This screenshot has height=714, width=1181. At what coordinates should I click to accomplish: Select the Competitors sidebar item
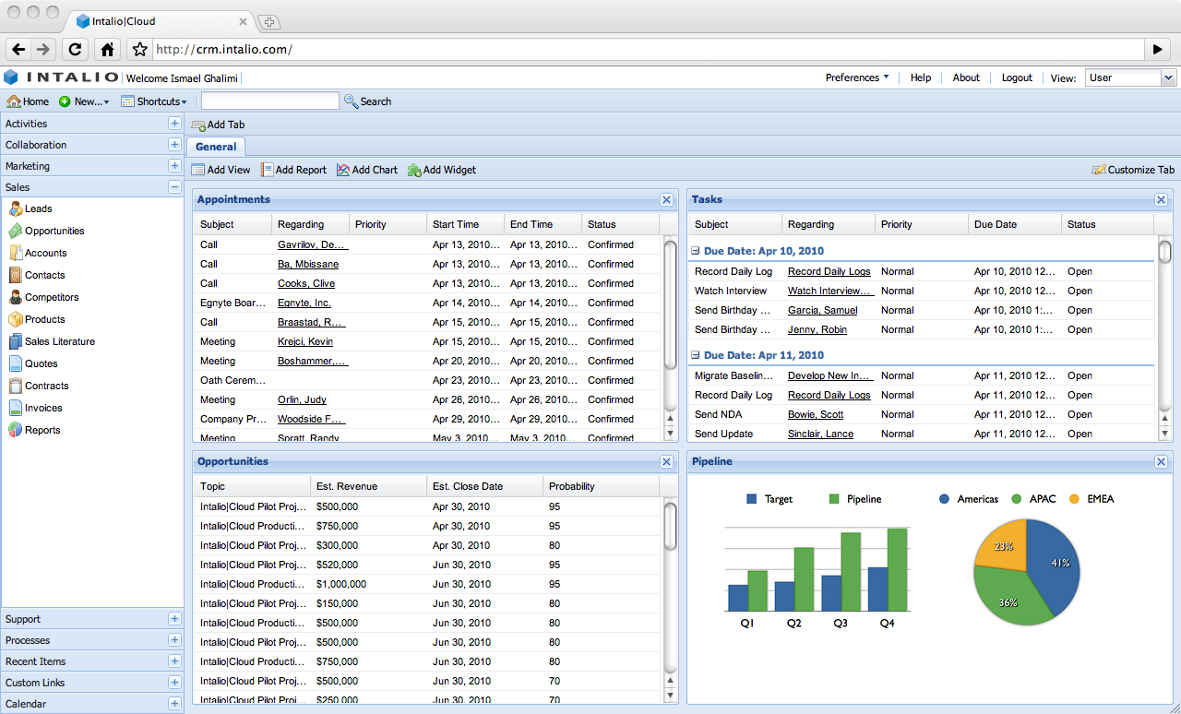[51, 298]
